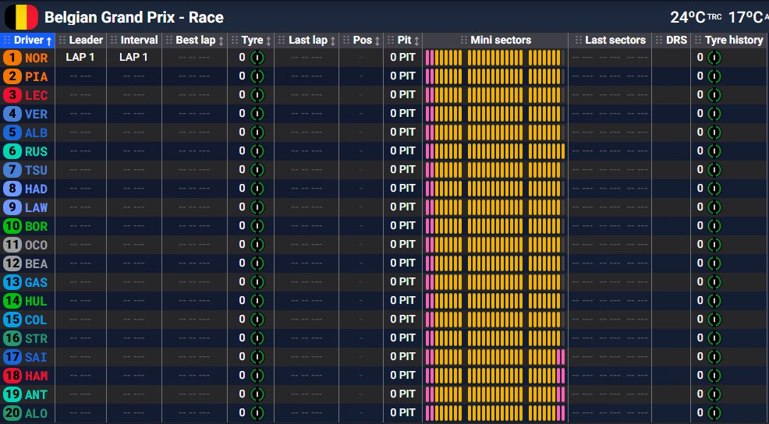769x424 pixels.
Task: Click the drag handle of Last sectors column
Action: coord(578,41)
